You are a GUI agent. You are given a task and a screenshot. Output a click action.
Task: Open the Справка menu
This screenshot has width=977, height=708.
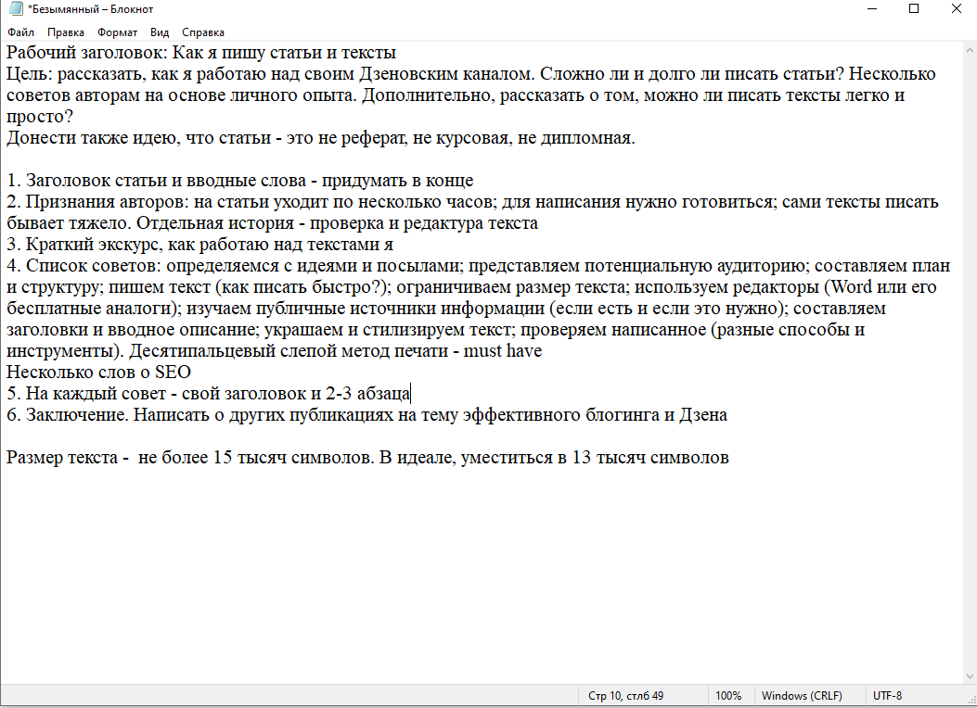click(203, 32)
